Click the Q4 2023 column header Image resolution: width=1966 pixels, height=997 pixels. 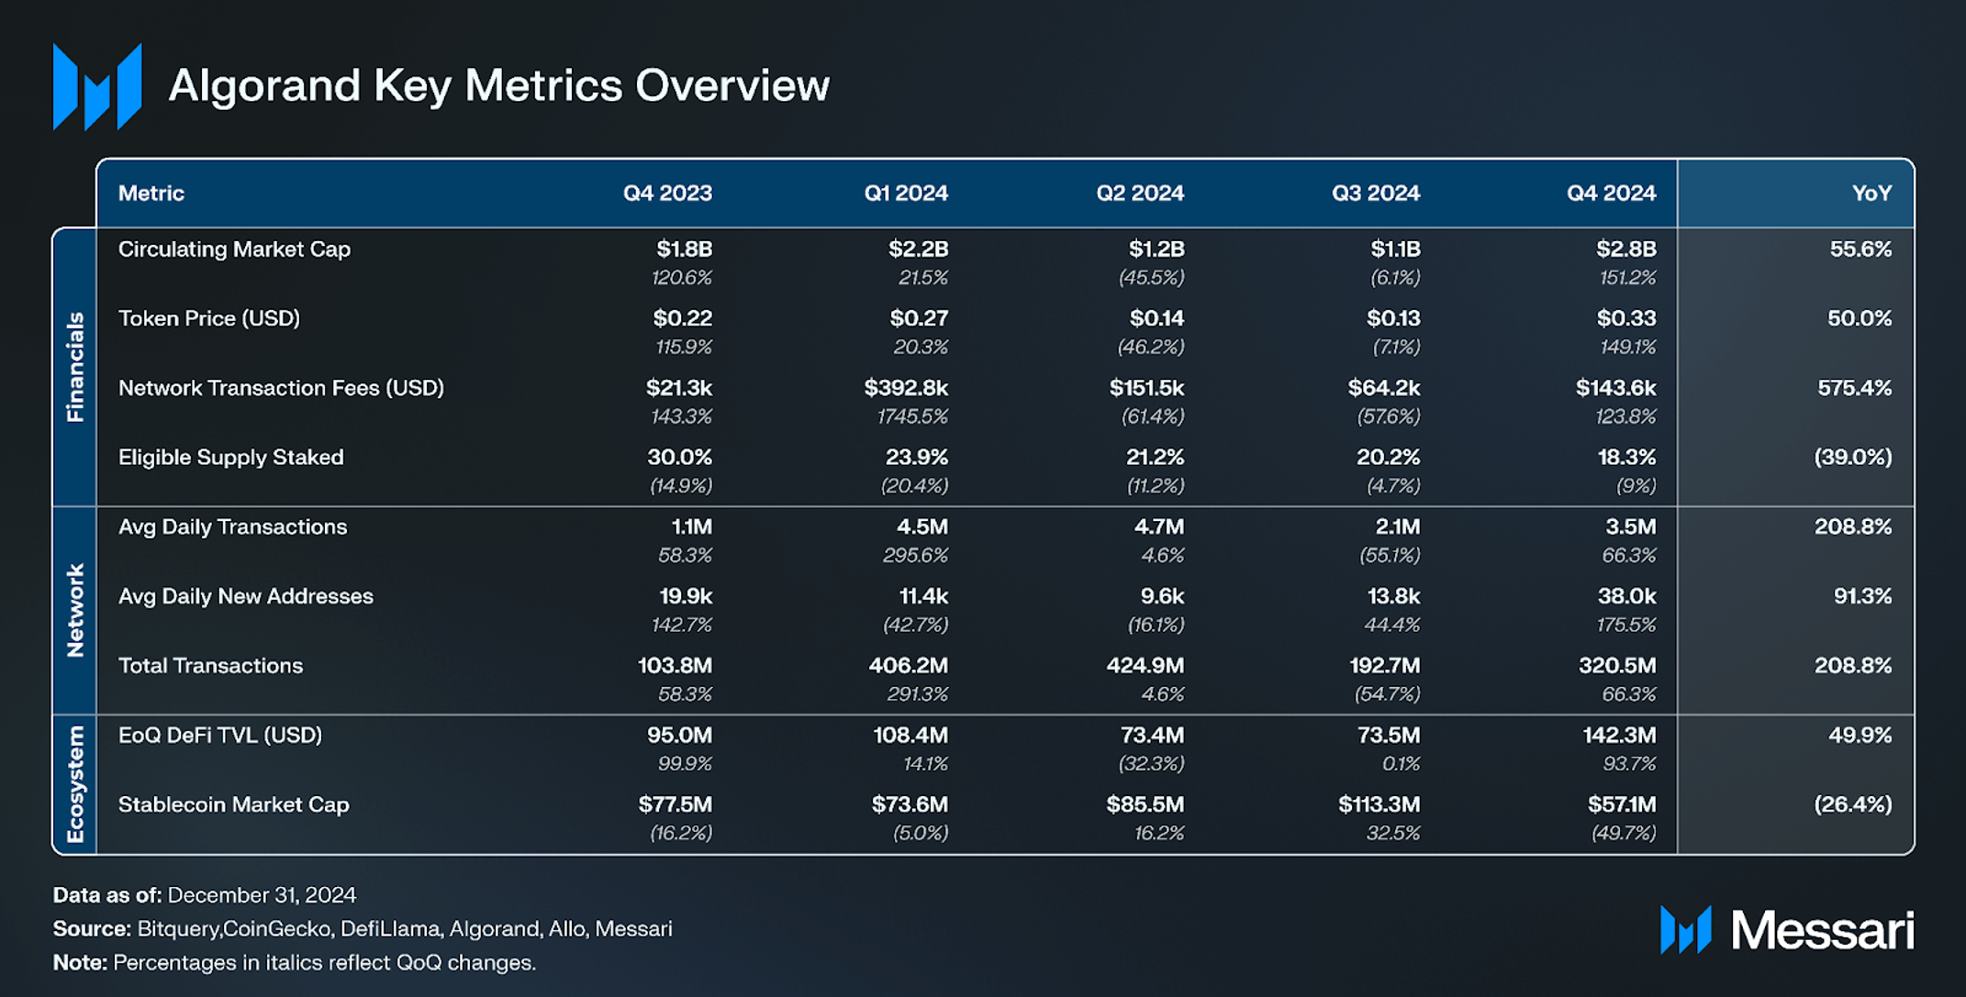(667, 194)
